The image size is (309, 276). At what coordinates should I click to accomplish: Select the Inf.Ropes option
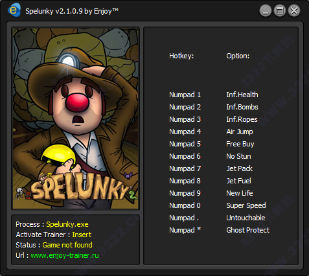(x=242, y=119)
